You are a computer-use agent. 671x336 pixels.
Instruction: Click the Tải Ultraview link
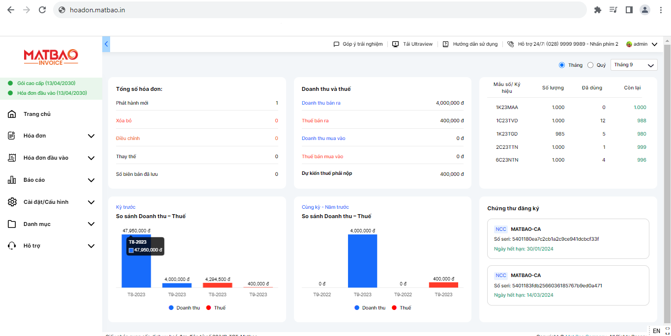click(418, 44)
